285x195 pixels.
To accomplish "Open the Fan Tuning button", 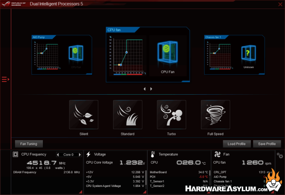I will tap(29, 144).
